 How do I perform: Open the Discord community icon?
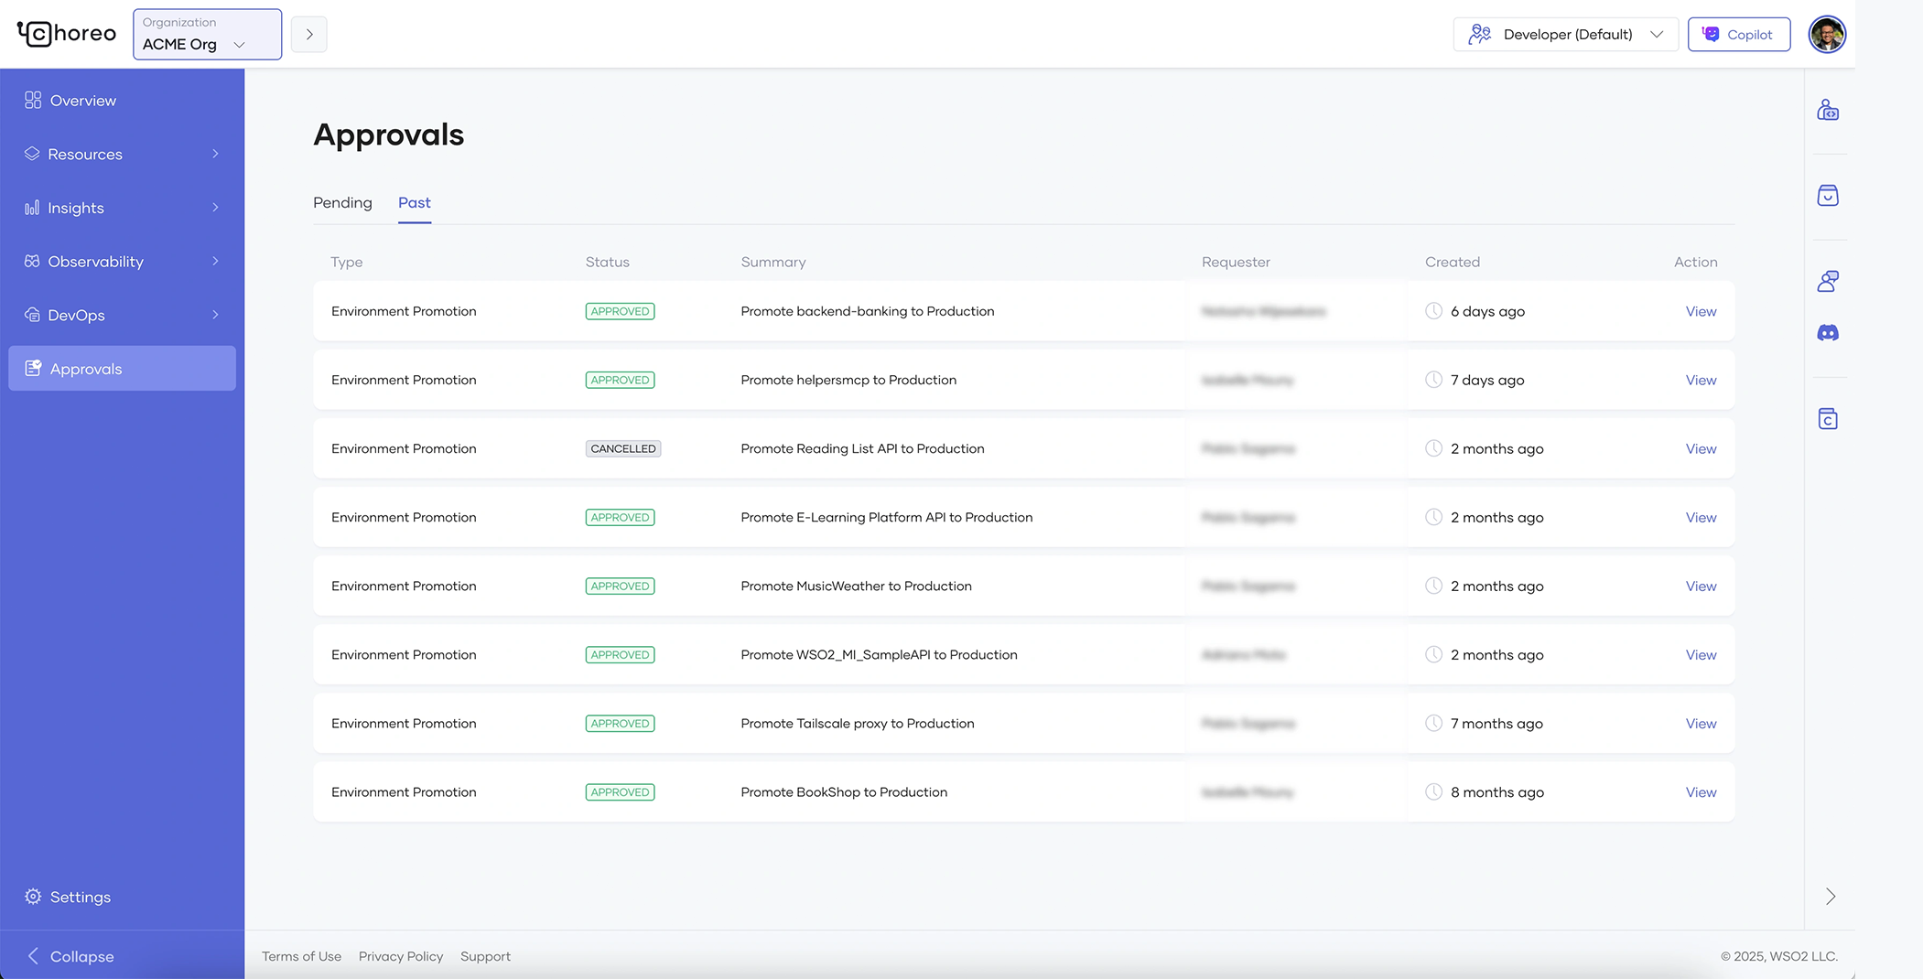tap(1827, 332)
